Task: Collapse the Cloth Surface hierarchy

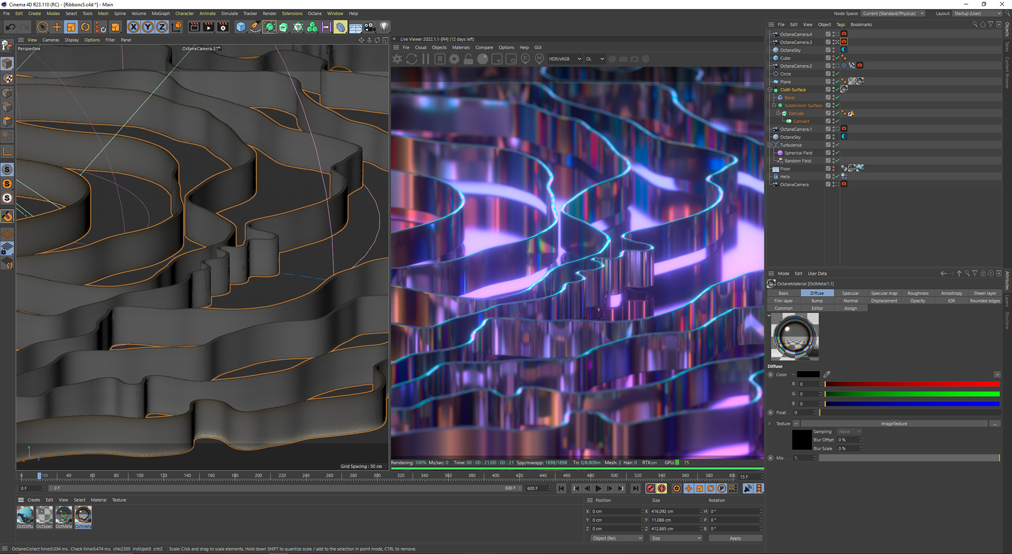Action: pyautogui.click(x=770, y=90)
